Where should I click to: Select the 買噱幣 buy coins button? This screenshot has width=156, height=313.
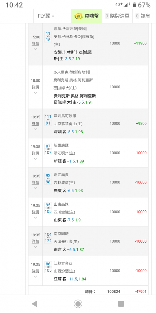pyautogui.click(x=86, y=16)
